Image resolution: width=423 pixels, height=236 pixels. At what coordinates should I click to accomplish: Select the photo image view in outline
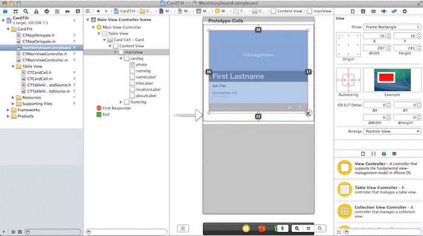click(141, 65)
